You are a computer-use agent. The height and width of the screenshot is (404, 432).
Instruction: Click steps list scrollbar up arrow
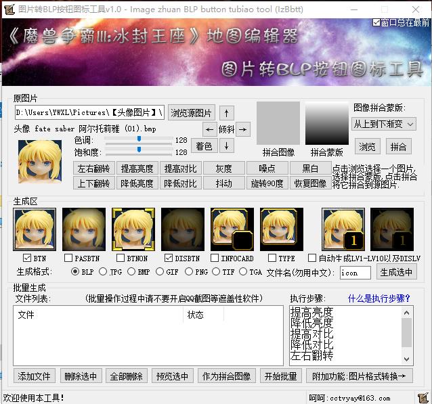pyautogui.click(x=407, y=313)
